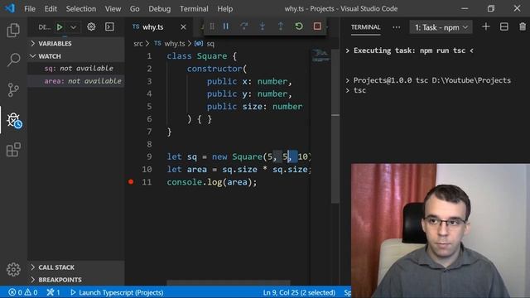The width and height of the screenshot is (530, 298).
Task: Open the File menu
Action: click(30, 9)
